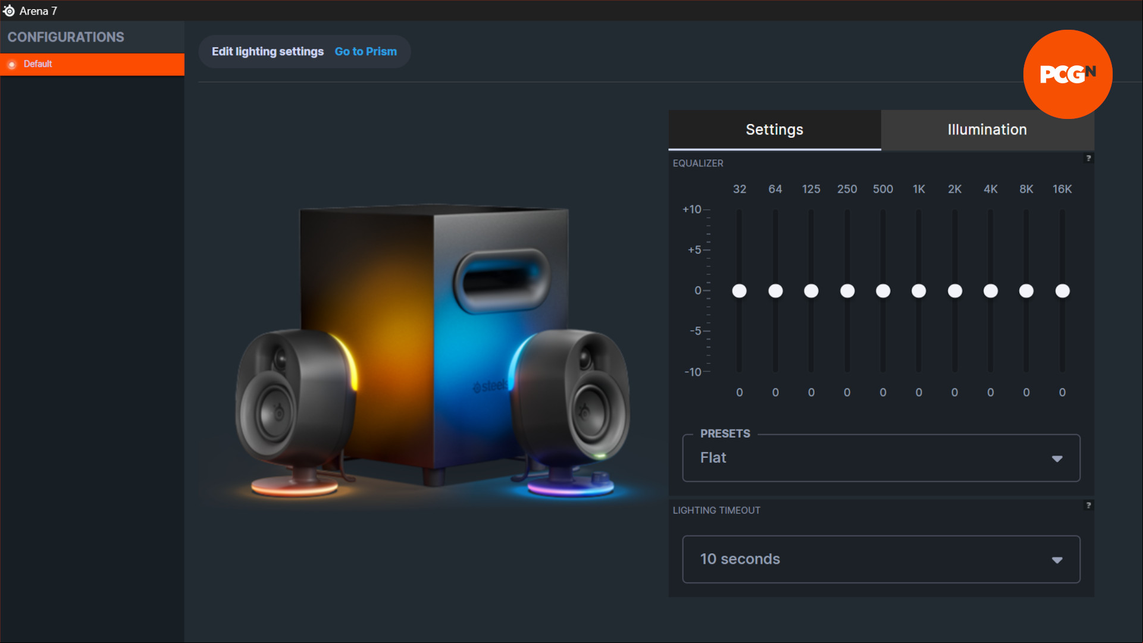
Task: Click the equalizer help question mark icon
Action: click(1088, 158)
